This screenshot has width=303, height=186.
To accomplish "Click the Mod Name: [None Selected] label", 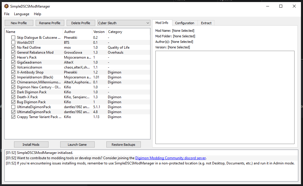I will [x=175, y=30].
